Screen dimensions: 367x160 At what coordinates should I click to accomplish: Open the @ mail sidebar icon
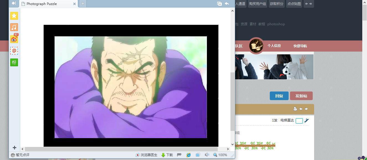(x=14, y=51)
